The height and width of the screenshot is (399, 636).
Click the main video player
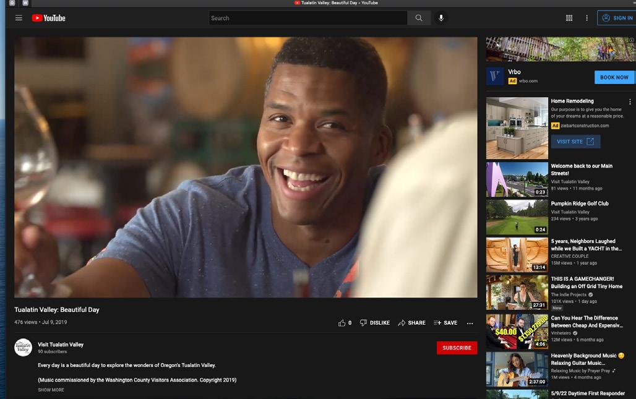tap(246, 167)
